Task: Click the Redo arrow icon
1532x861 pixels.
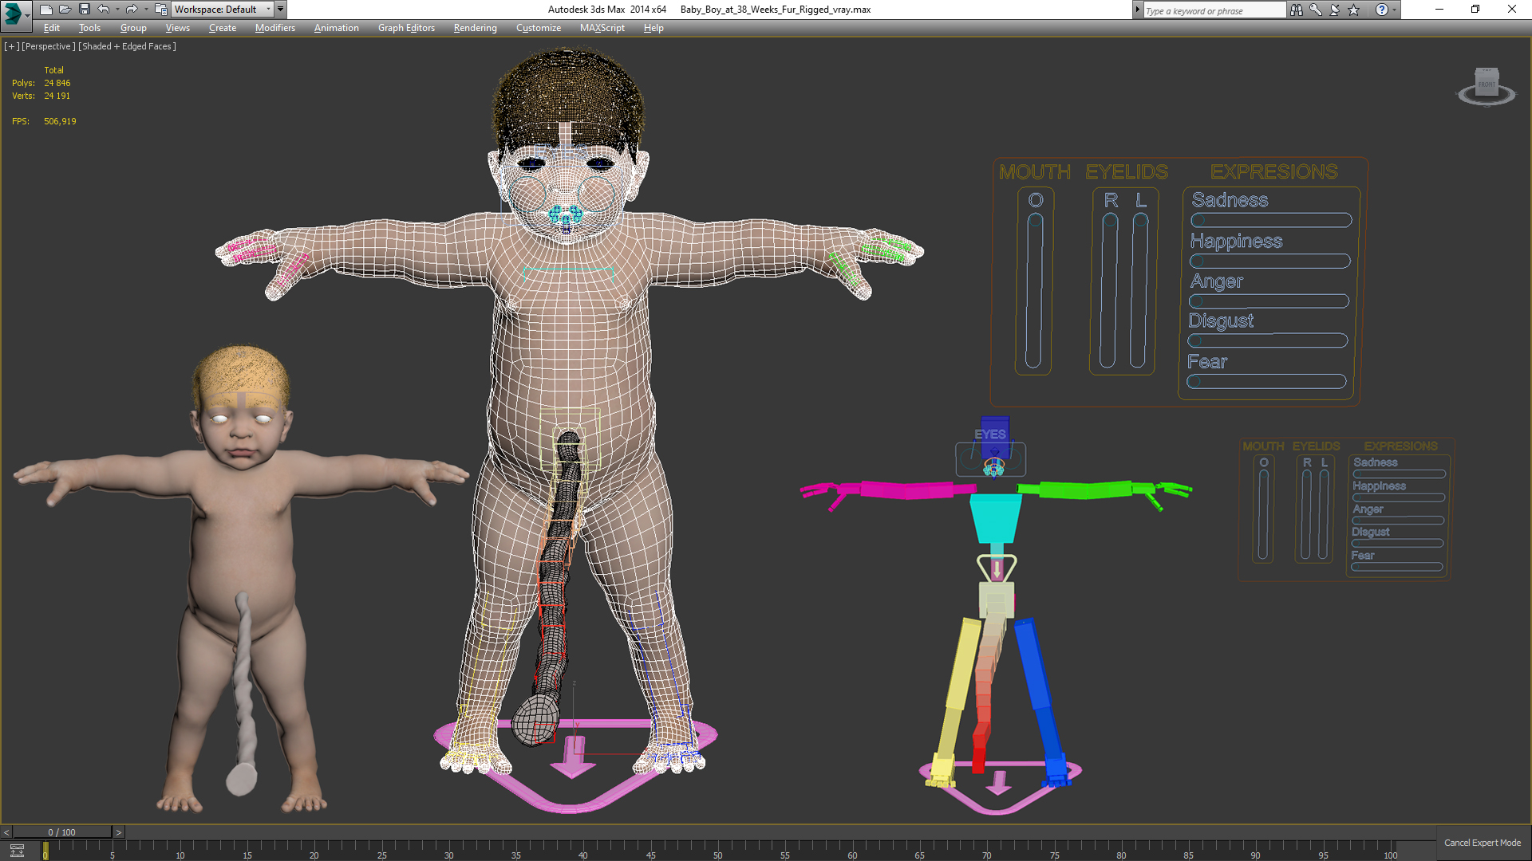Action: click(132, 10)
